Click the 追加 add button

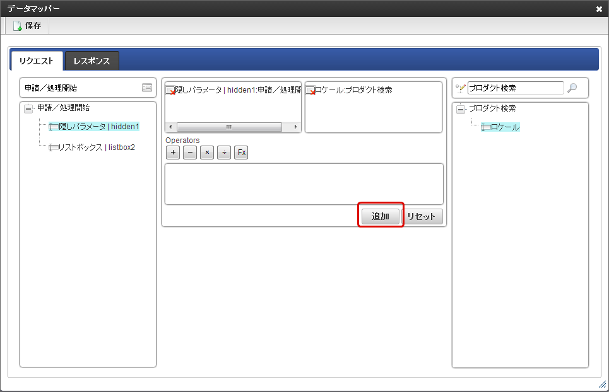click(381, 216)
